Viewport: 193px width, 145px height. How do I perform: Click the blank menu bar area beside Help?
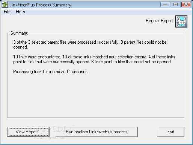(108, 12)
